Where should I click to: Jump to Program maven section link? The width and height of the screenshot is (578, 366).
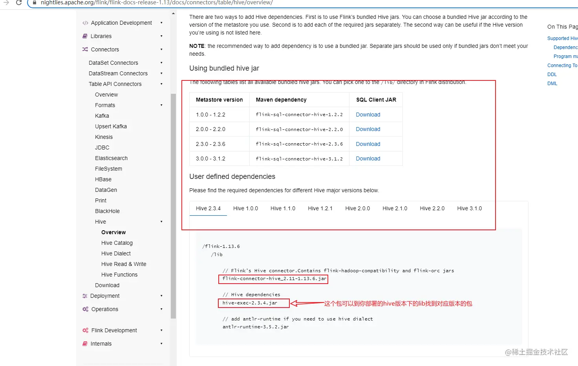565,56
